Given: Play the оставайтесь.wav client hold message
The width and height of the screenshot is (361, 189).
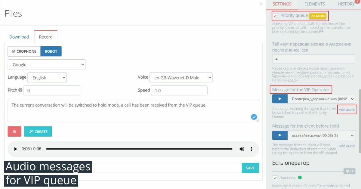Looking at the screenshot, I should (x=279, y=135).
